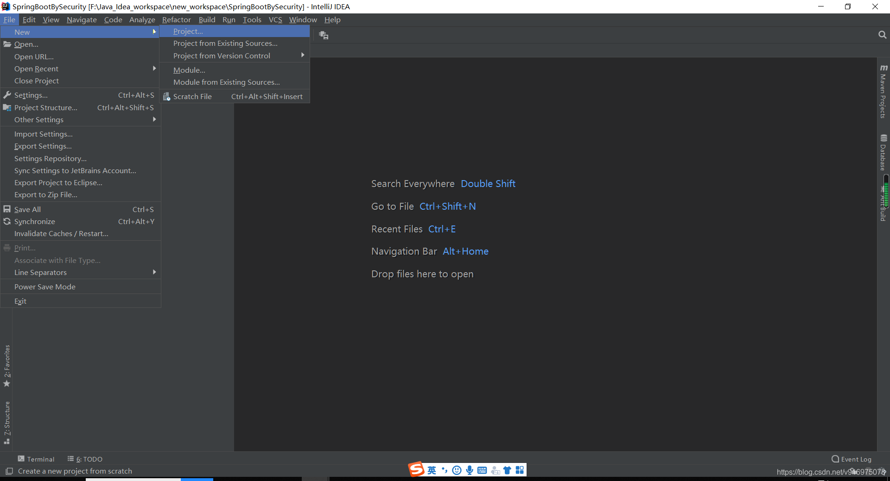Image resolution: width=890 pixels, height=481 pixels.
Task: Open the Terminal tool window
Action: pos(36,459)
